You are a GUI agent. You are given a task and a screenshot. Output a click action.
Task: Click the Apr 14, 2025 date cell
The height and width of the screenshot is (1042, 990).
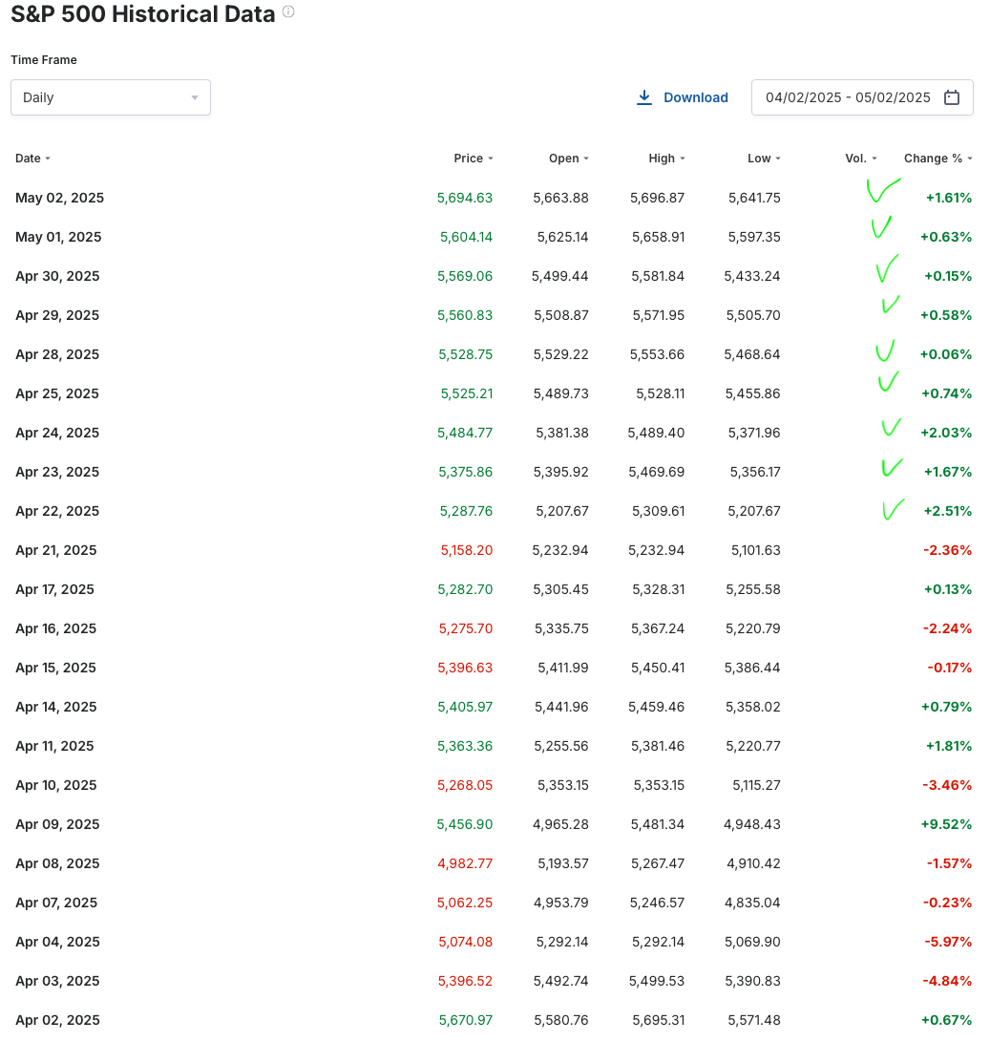55,707
